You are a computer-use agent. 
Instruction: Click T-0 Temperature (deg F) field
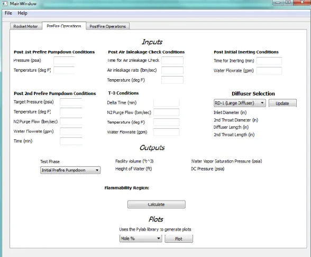pyautogui.click(x=166, y=122)
